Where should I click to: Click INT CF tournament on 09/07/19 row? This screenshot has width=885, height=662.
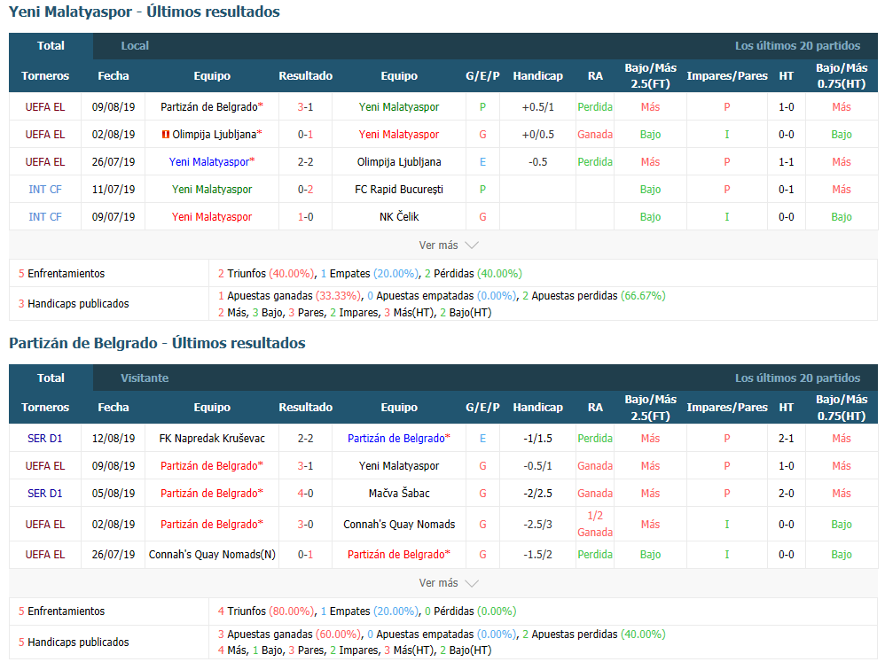(45, 216)
